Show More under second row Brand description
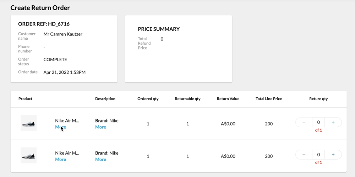The height and width of the screenshot is (177, 355). pyautogui.click(x=100, y=160)
